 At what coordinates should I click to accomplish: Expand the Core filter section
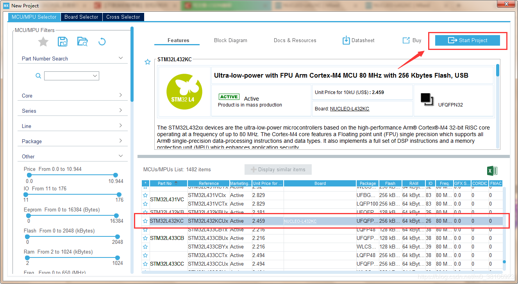click(x=121, y=95)
